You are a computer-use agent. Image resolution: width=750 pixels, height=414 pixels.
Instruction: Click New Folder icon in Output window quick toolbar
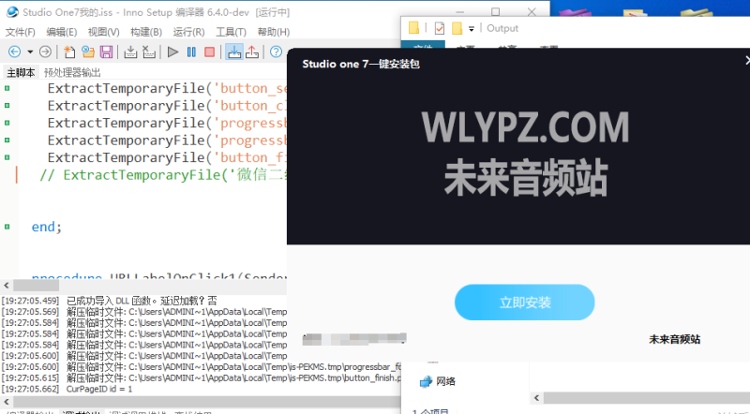click(457, 28)
